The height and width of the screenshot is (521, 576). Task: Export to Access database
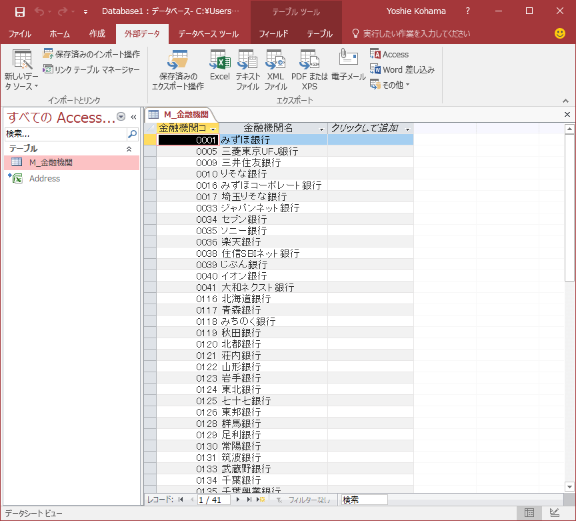pyautogui.click(x=389, y=55)
